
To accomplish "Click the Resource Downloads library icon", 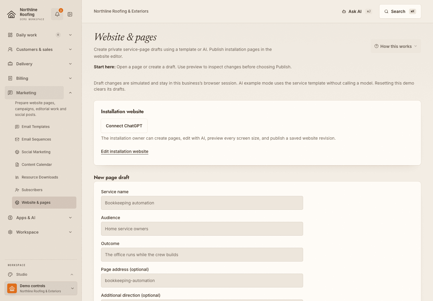I will coord(17,177).
